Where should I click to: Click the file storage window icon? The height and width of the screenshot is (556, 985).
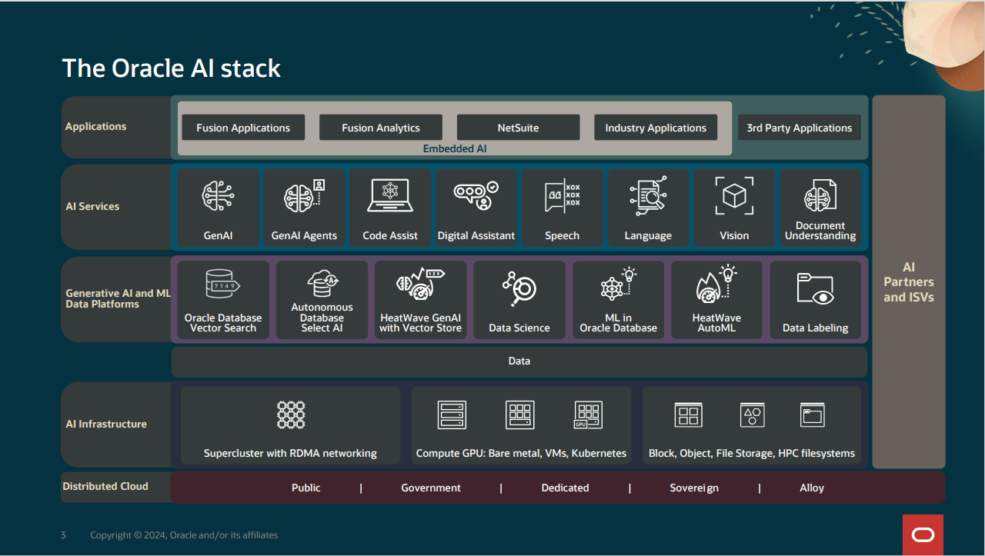click(813, 415)
